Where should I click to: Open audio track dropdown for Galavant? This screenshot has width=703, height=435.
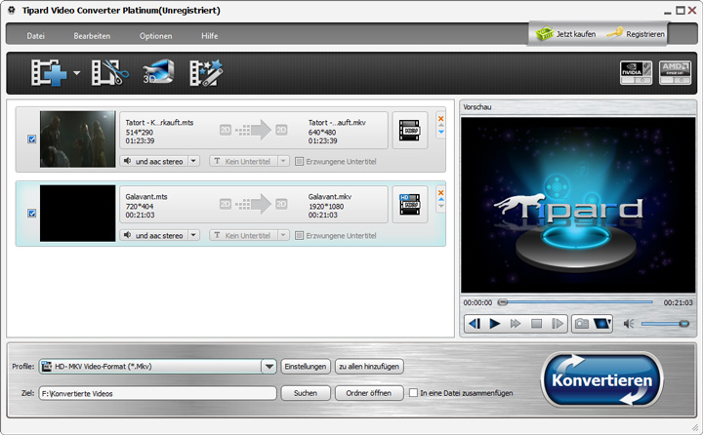(193, 235)
